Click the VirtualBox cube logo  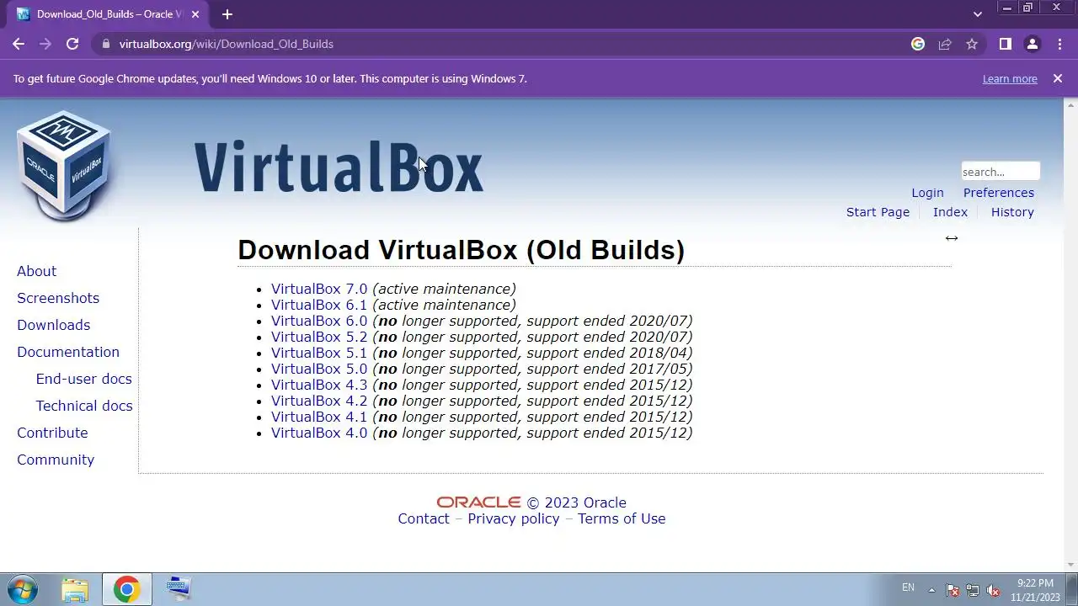(64, 165)
